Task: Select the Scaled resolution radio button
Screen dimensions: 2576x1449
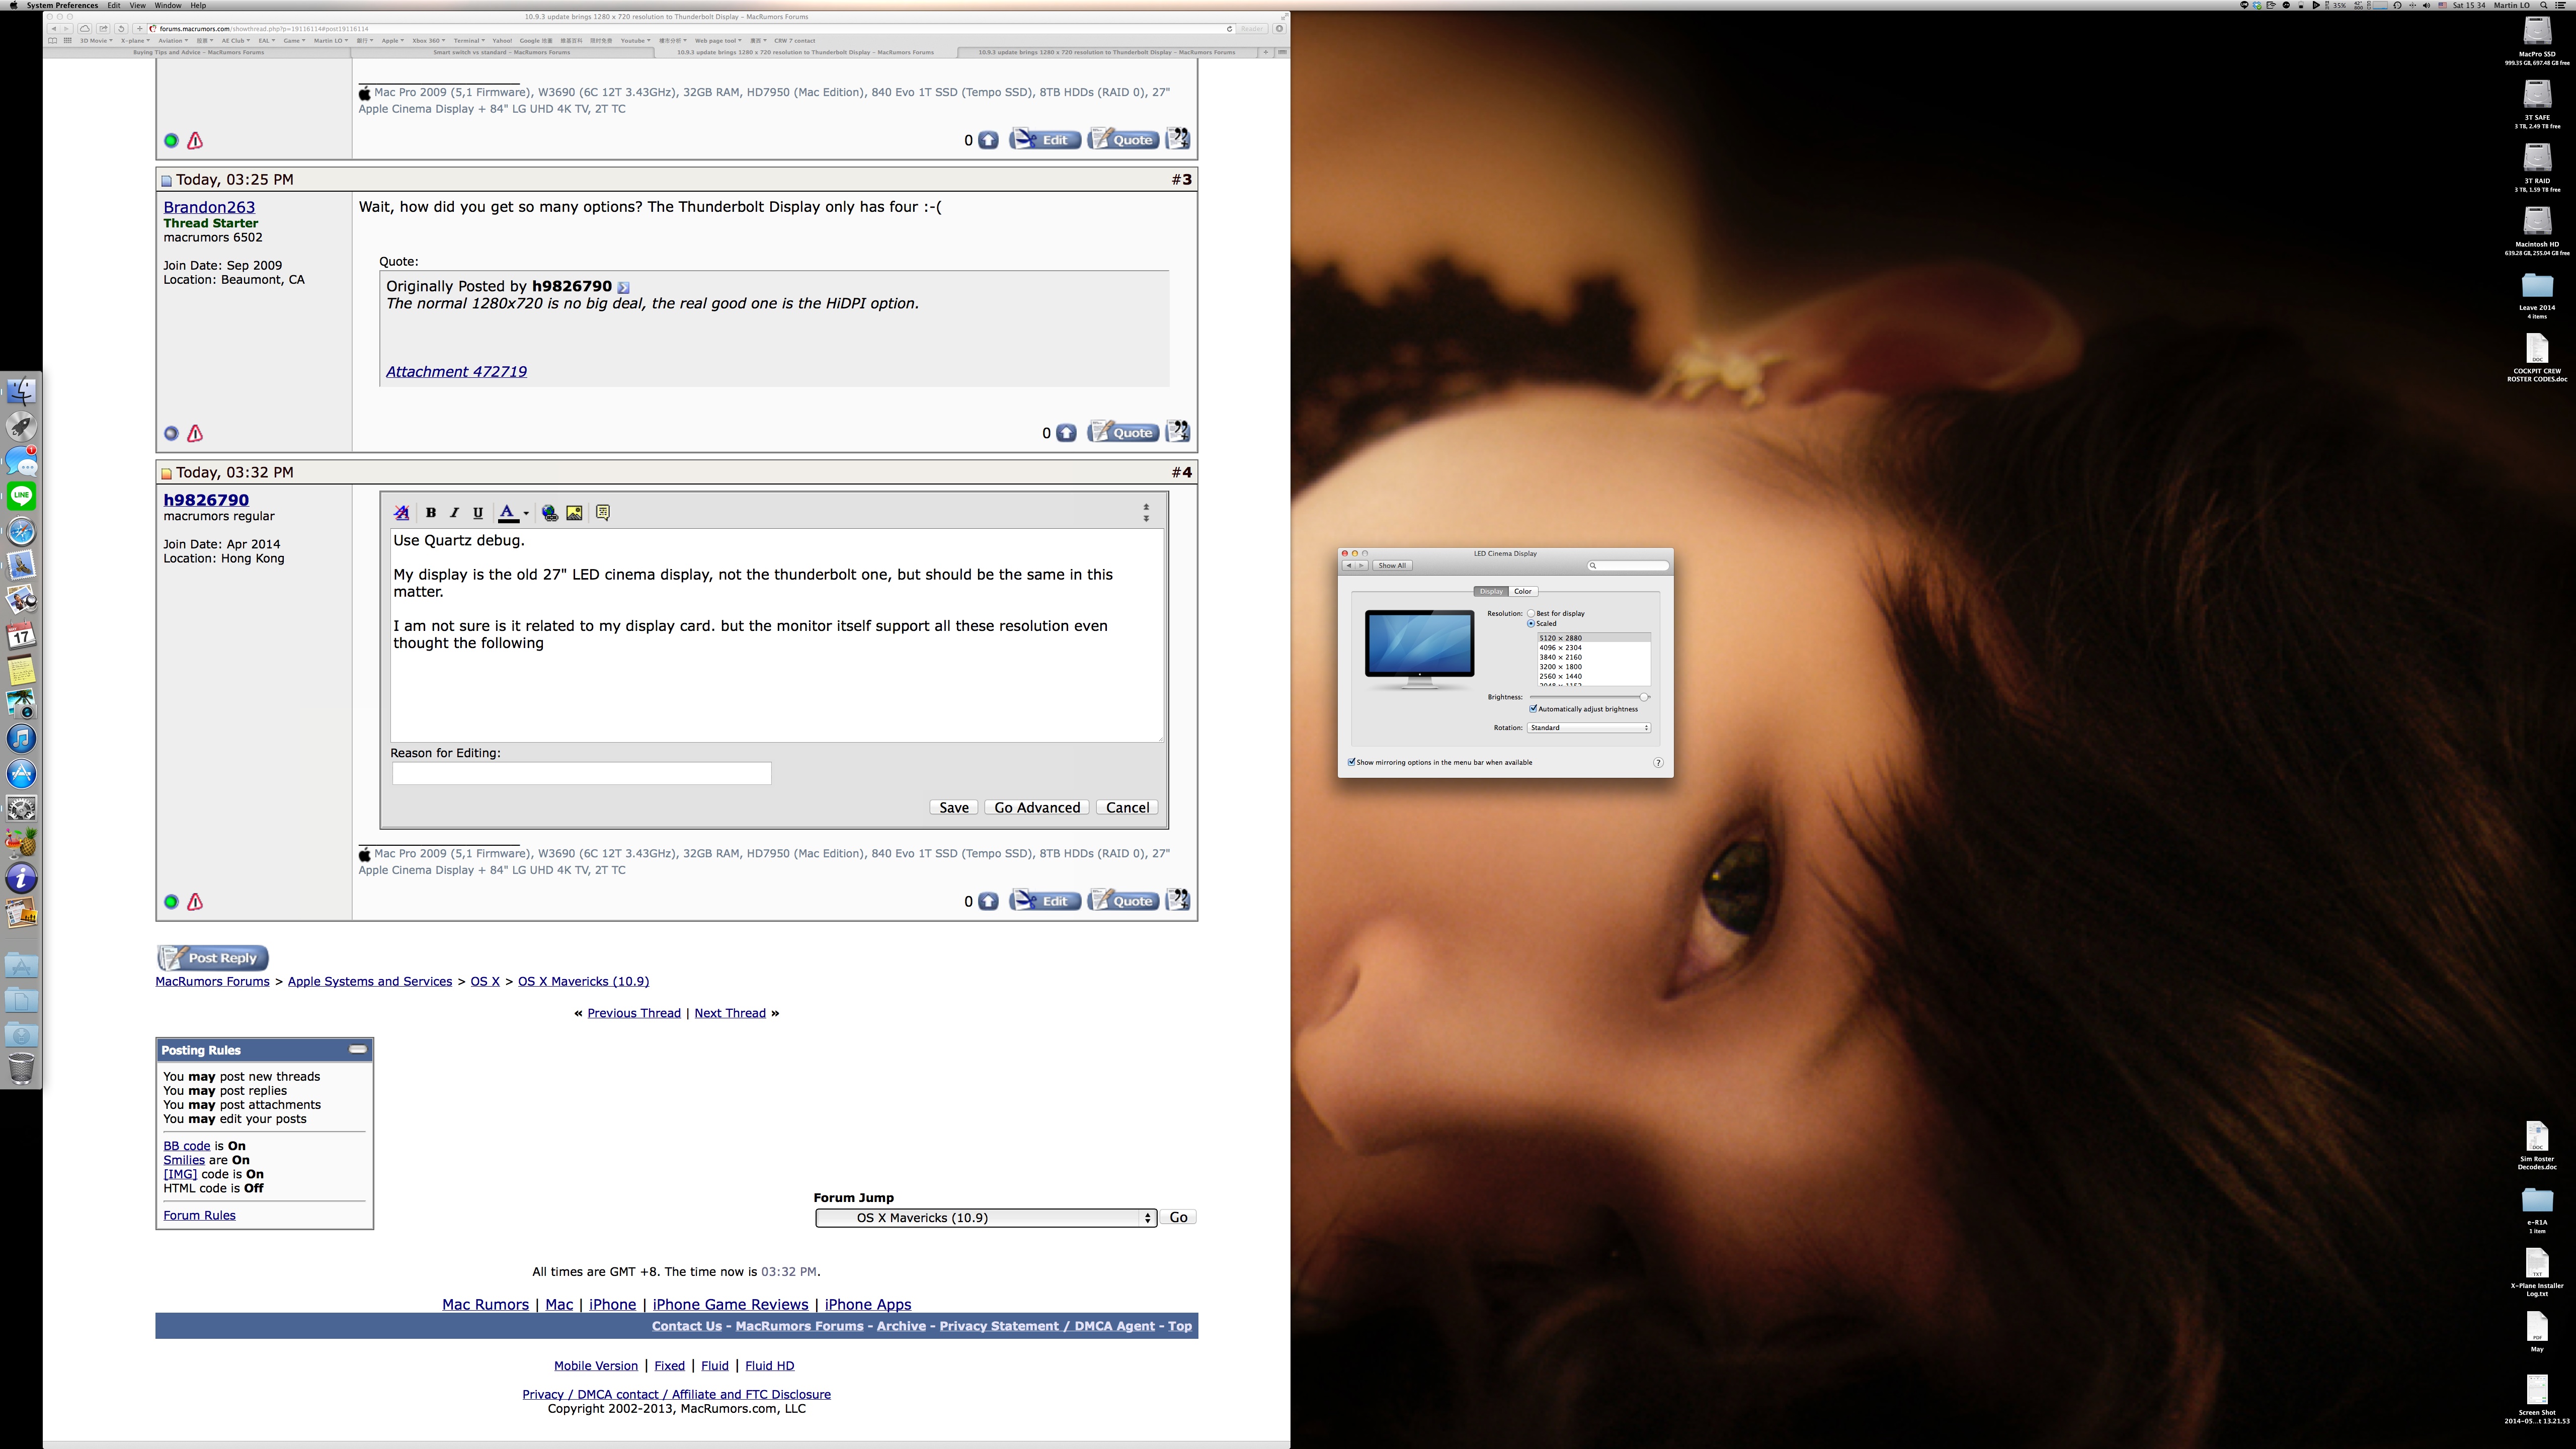Action: pyautogui.click(x=1531, y=623)
